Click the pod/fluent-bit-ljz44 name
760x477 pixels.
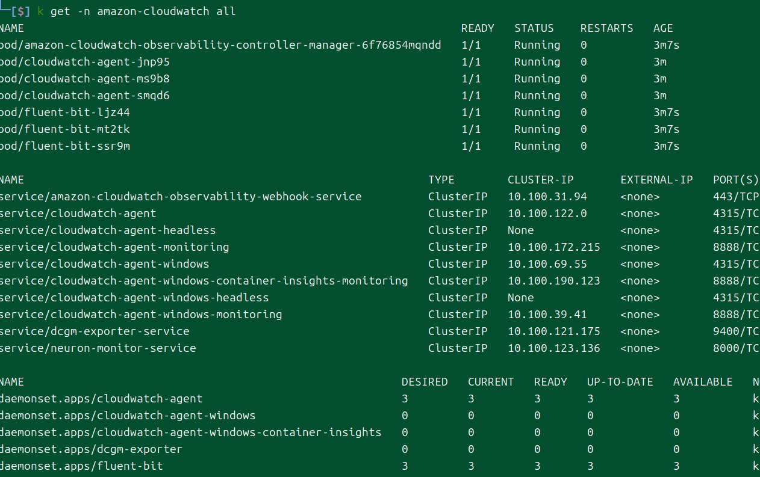[x=64, y=112]
